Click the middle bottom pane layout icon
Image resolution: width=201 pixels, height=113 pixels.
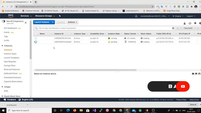click(x=196, y=74)
